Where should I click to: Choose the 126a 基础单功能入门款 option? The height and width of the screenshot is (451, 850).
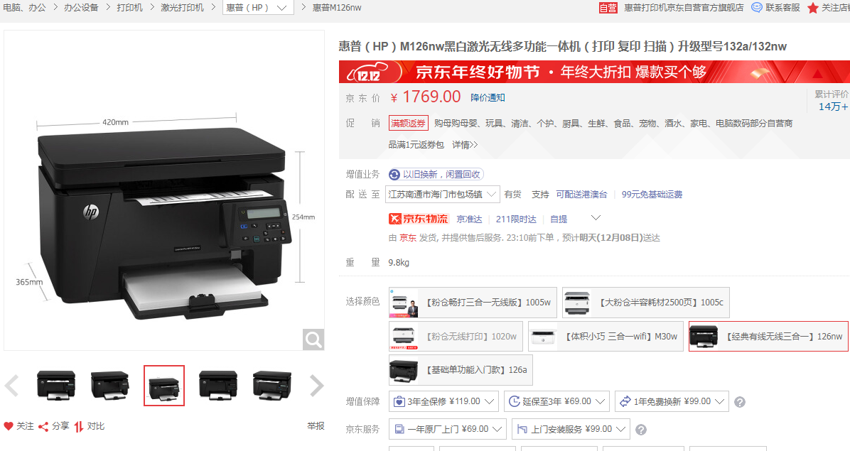(461, 370)
